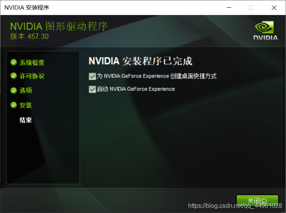Click the green checkmark beside 许可协议
The image size is (286, 213).
13,76
